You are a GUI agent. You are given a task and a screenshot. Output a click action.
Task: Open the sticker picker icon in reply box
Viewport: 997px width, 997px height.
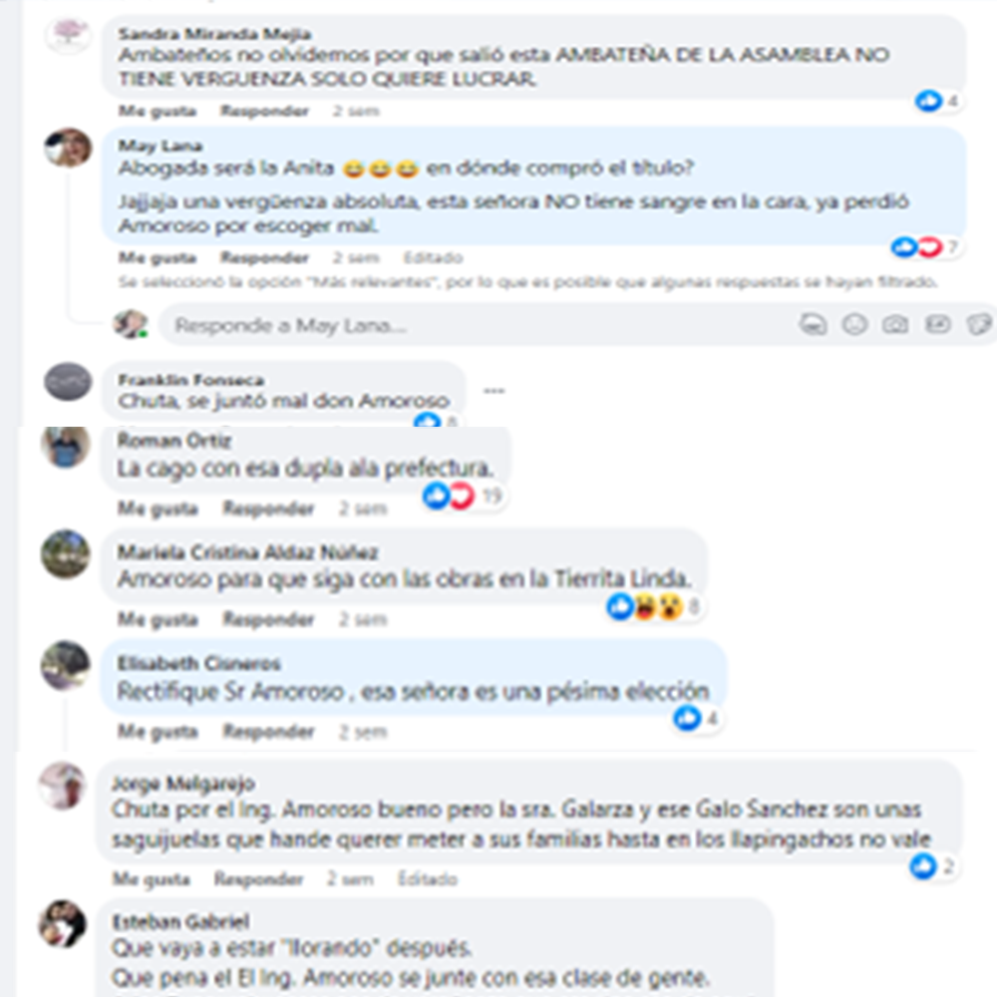[979, 325]
